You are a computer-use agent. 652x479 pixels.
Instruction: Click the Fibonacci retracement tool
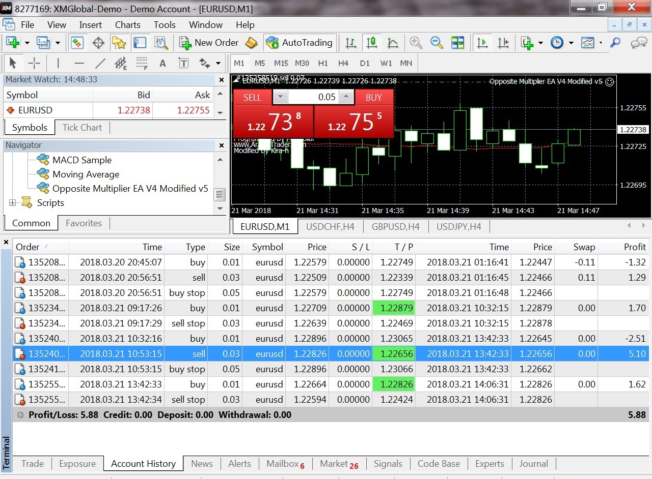pyautogui.click(x=142, y=64)
